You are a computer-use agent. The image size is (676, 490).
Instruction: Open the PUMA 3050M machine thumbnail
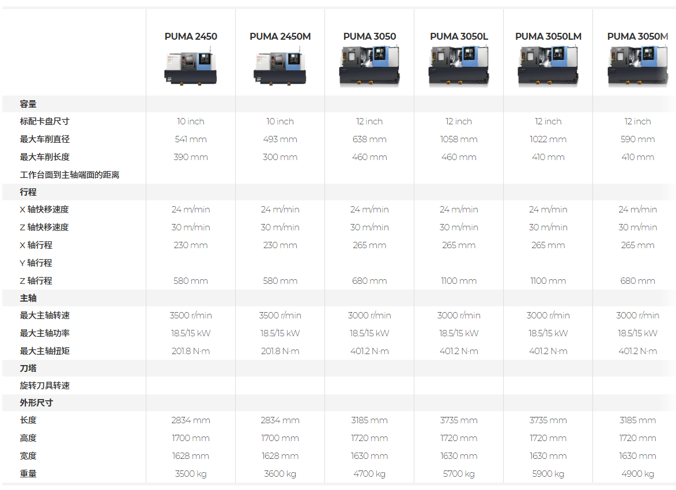637,67
